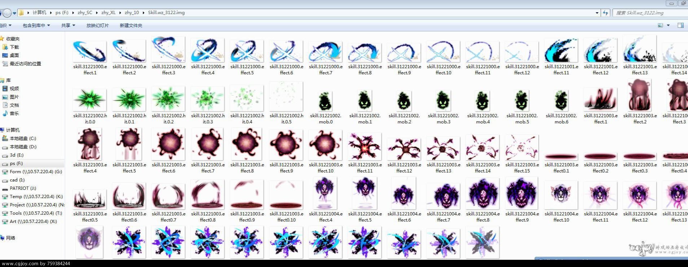Select cad (I:) drive
Image resolution: width=688 pixels, height=267 pixels.
click(17, 180)
